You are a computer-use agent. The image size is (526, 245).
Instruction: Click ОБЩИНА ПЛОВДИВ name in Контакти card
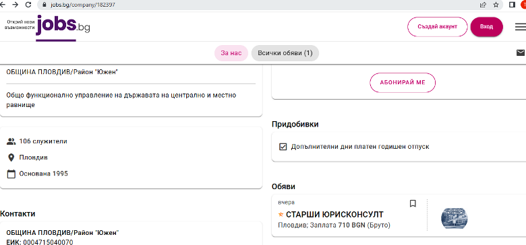pyautogui.click(x=63, y=232)
